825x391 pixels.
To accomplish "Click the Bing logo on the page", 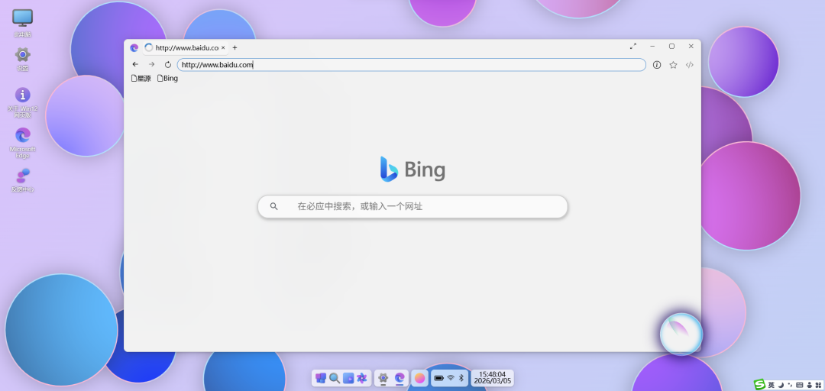I will pyautogui.click(x=412, y=170).
